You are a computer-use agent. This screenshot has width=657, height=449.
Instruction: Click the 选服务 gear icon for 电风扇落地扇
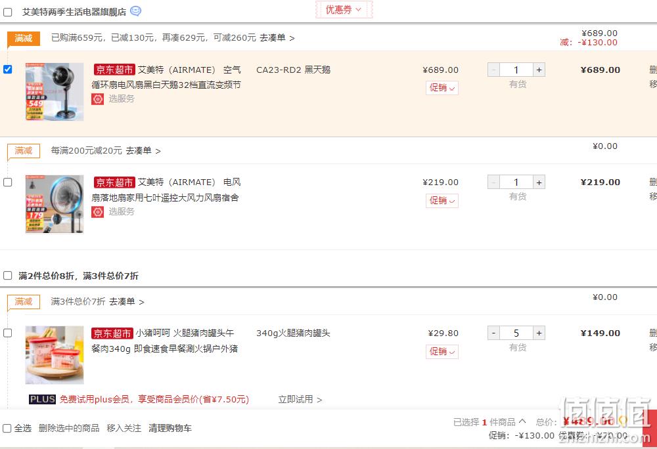click(98, 212)
